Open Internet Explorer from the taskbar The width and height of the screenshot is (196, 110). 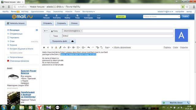(x=13, y=107)
